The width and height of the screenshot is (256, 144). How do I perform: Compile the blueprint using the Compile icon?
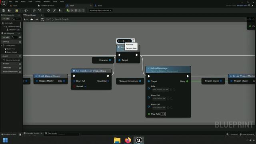[x=17, y=10]
